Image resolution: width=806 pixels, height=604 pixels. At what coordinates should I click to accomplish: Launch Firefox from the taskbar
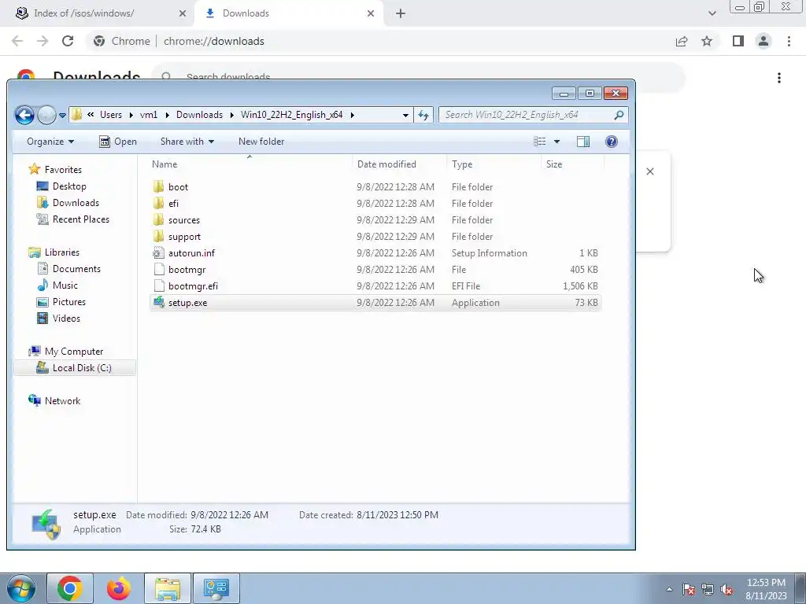point(119,588)
